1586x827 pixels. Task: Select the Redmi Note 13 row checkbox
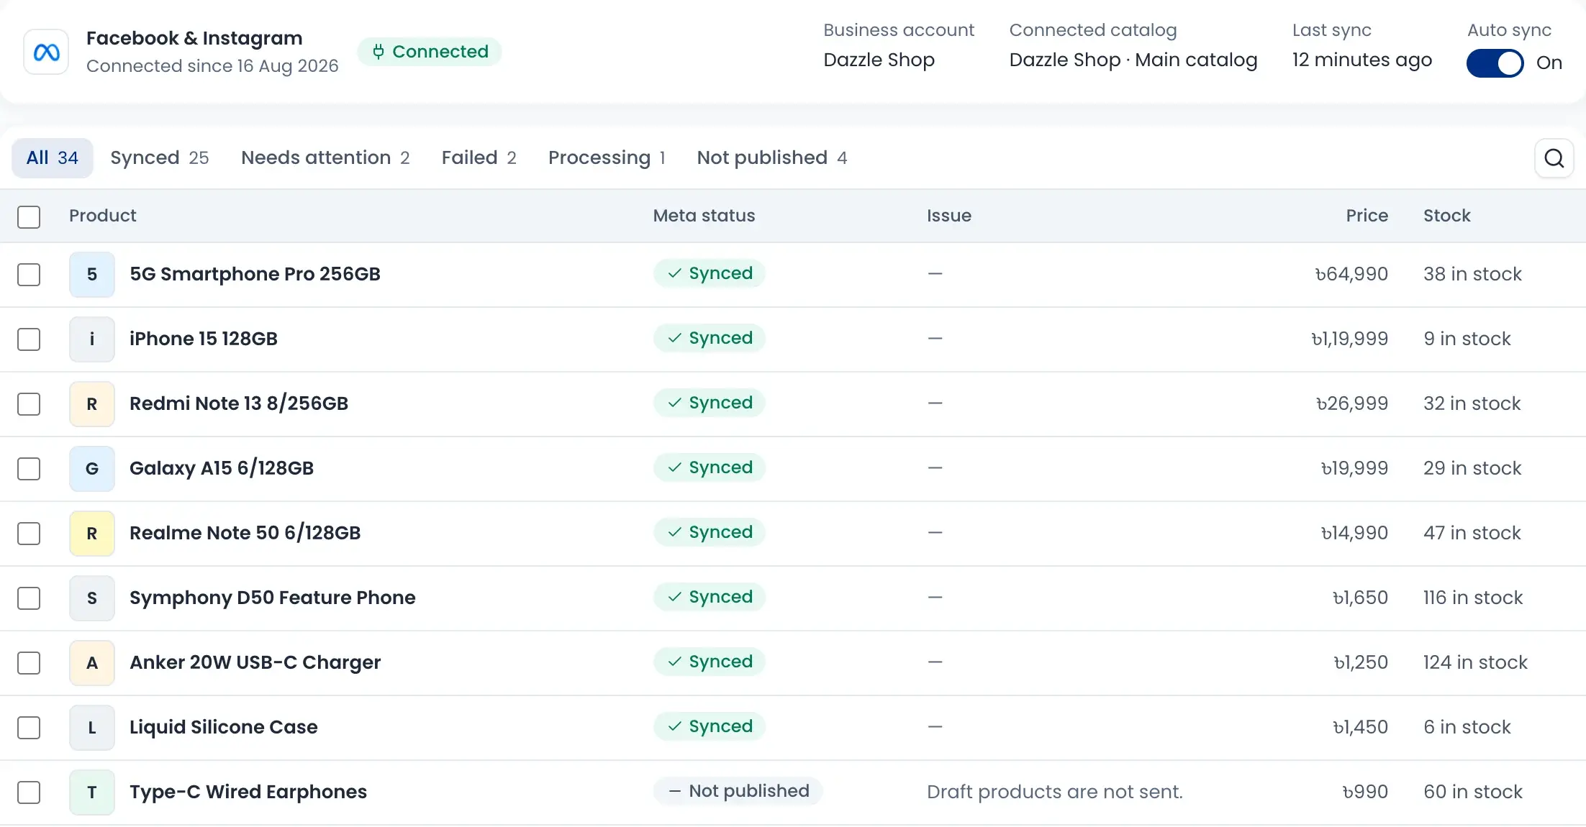[29, 403]
